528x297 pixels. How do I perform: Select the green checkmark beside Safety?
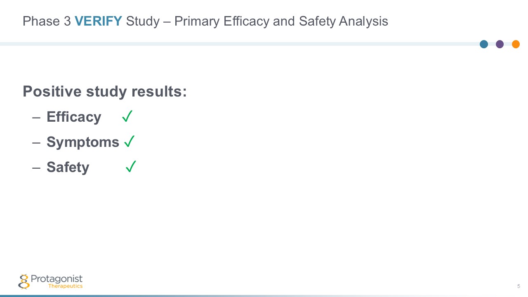[131, 167]
